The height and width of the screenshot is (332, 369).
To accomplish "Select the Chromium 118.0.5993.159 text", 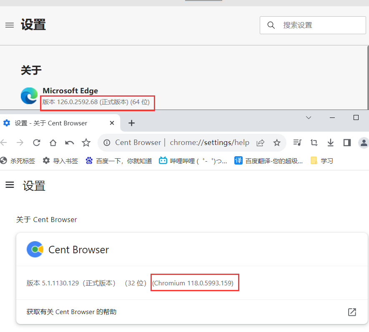I will click(193, 283).
